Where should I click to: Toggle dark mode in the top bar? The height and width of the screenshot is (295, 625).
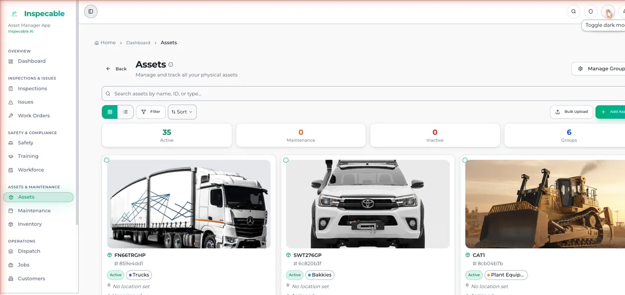pyautogui.click(x=608, y=11)
